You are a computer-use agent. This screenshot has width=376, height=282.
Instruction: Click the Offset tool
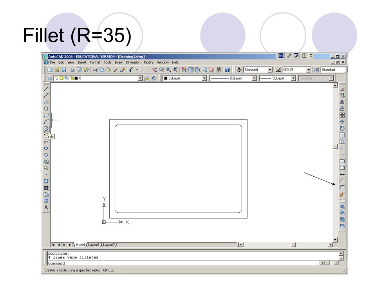pyautogui.click(x=342, y=108)
